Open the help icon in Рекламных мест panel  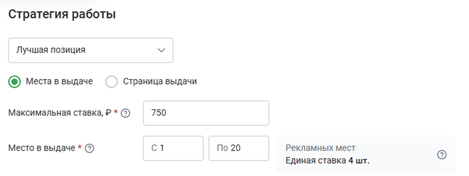[442, 155]
